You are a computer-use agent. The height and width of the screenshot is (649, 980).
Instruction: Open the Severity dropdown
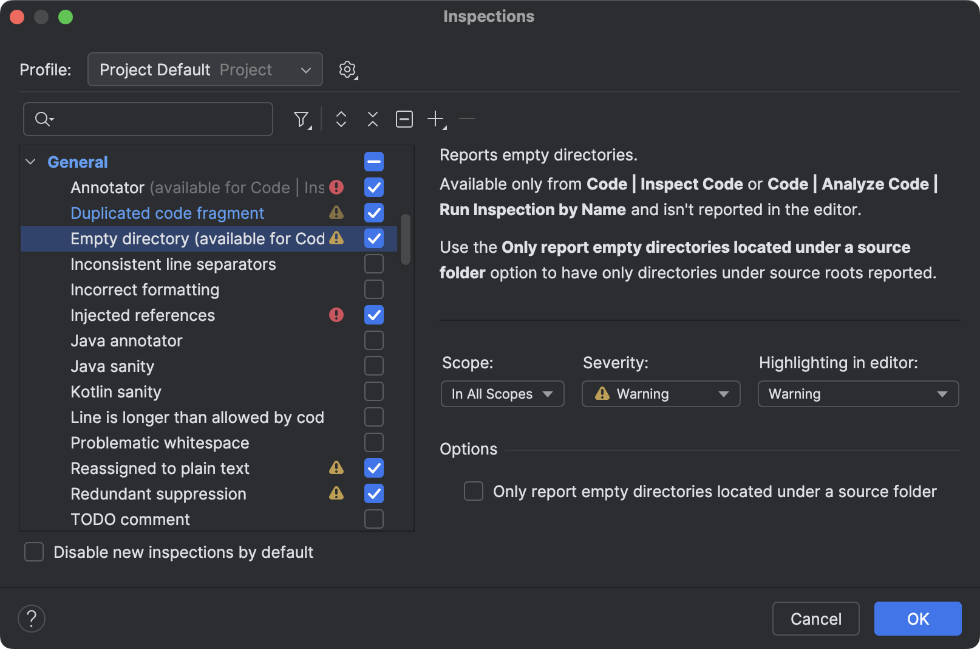(661, 394)
